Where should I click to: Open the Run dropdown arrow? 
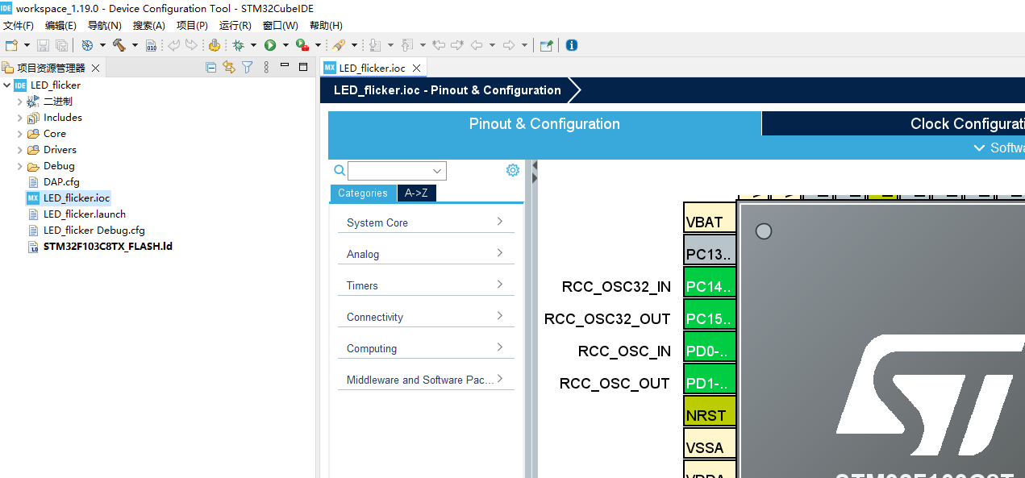pos(285,45)
